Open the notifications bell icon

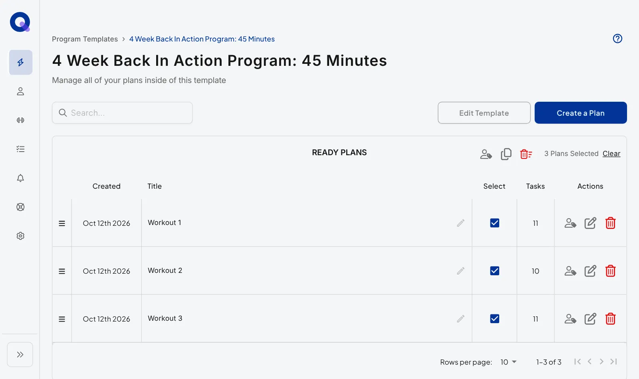point(20,178)
